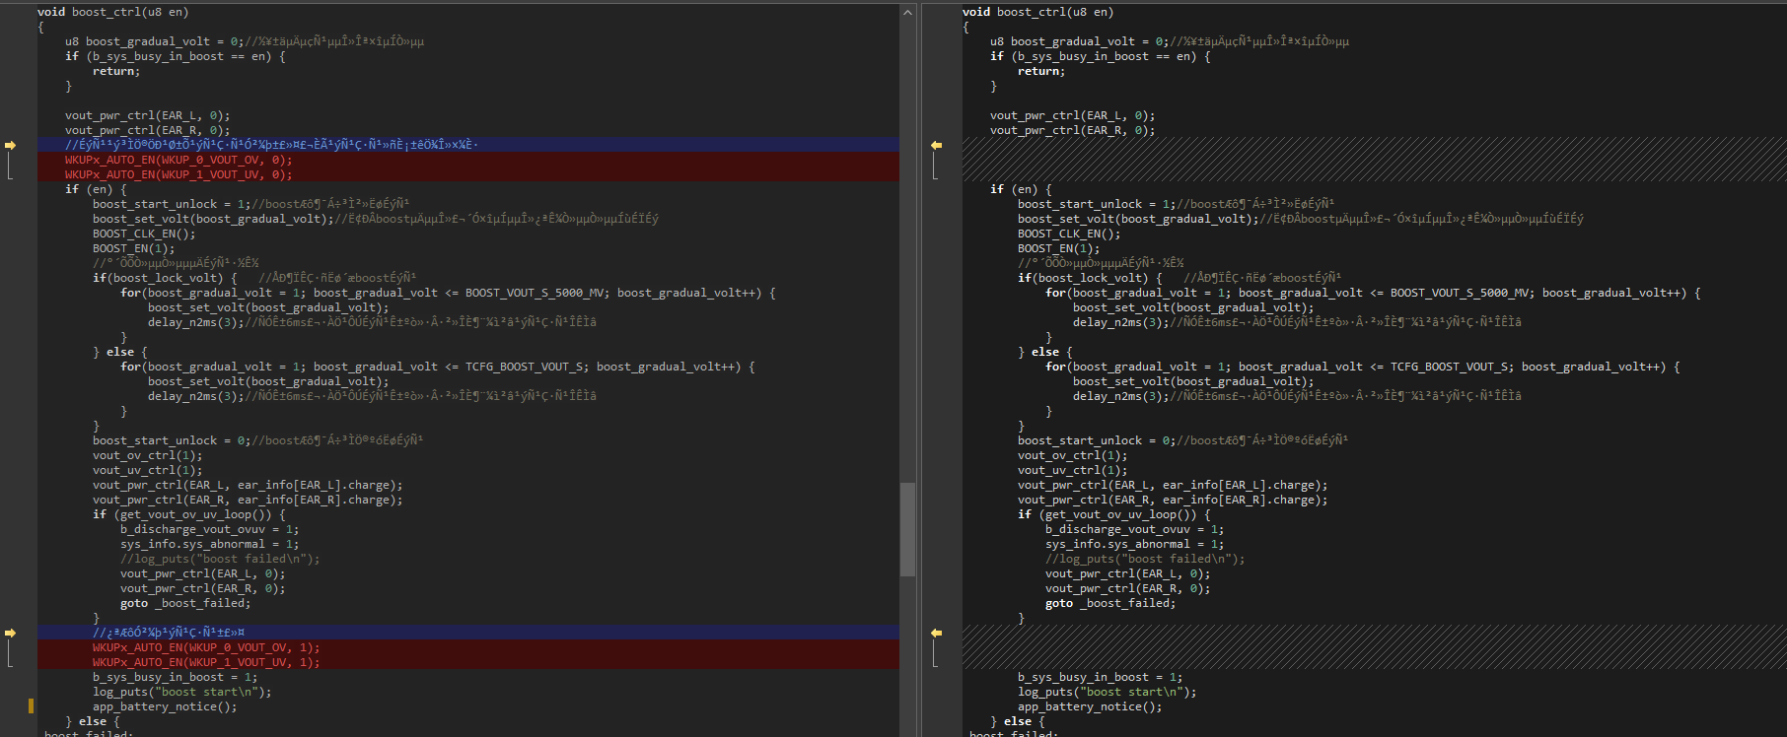This screenshot has width=1787, height=737.
Task: Click 'BOOST_CLK_EN();' in right pane
Action: 1069,234
